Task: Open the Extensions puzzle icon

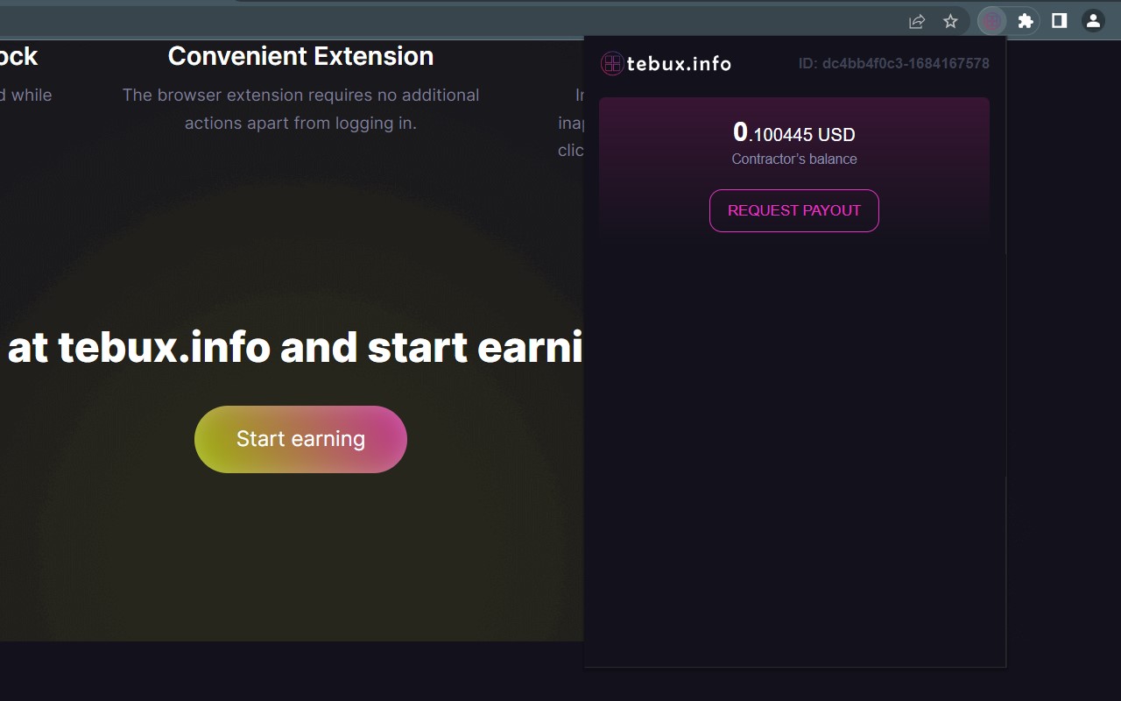Action: [x=1025, y=21]
